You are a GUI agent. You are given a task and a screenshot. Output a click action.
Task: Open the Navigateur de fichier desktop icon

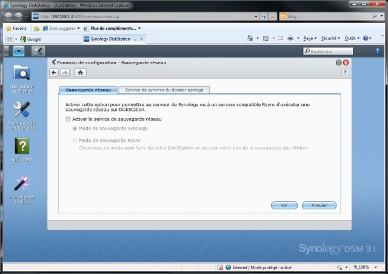tap(22, 79)
